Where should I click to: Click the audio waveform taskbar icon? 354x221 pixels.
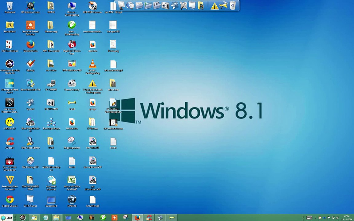click(92, 218)
